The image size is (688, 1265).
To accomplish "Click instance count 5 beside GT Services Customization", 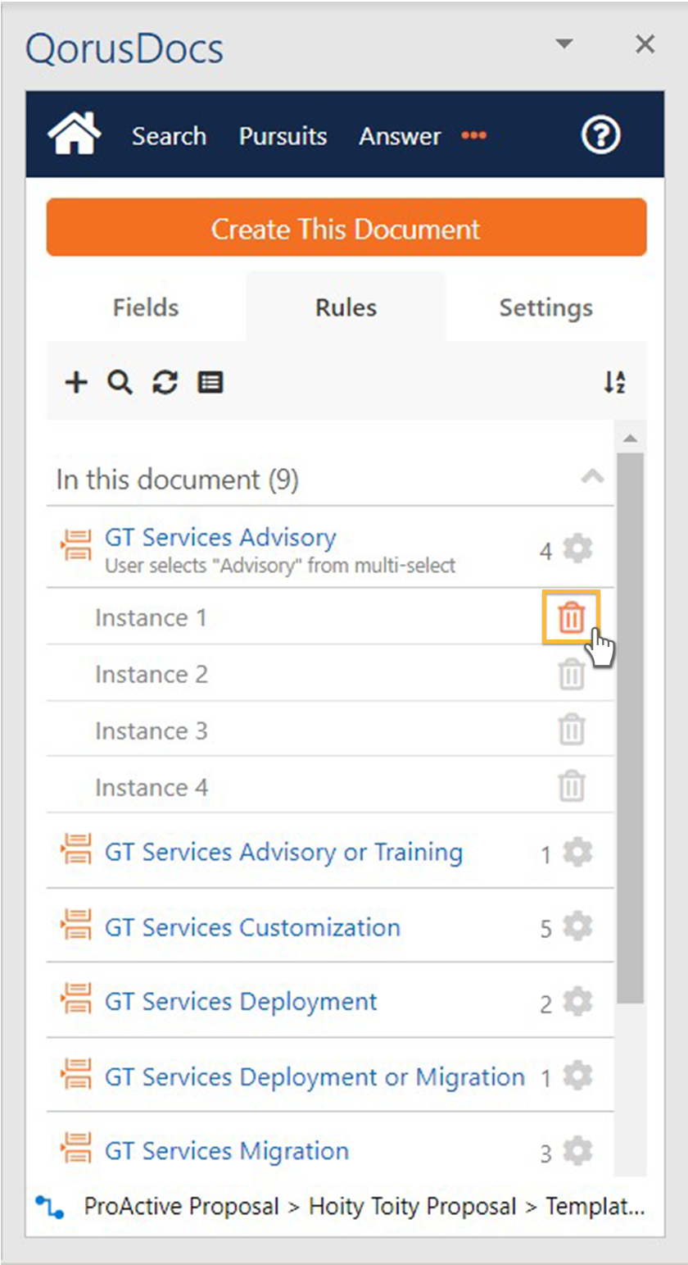I will pyautogui.click(x=545, y=929).
